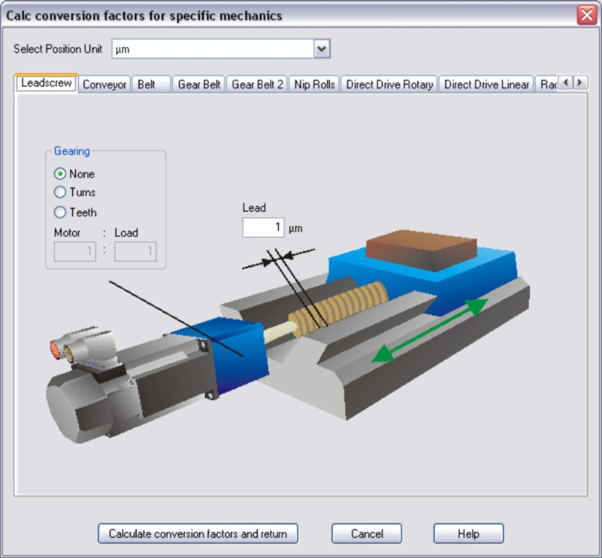The image size is (602, 558).
Task: Select the None gearing option
Action: [x=60, y=174]
